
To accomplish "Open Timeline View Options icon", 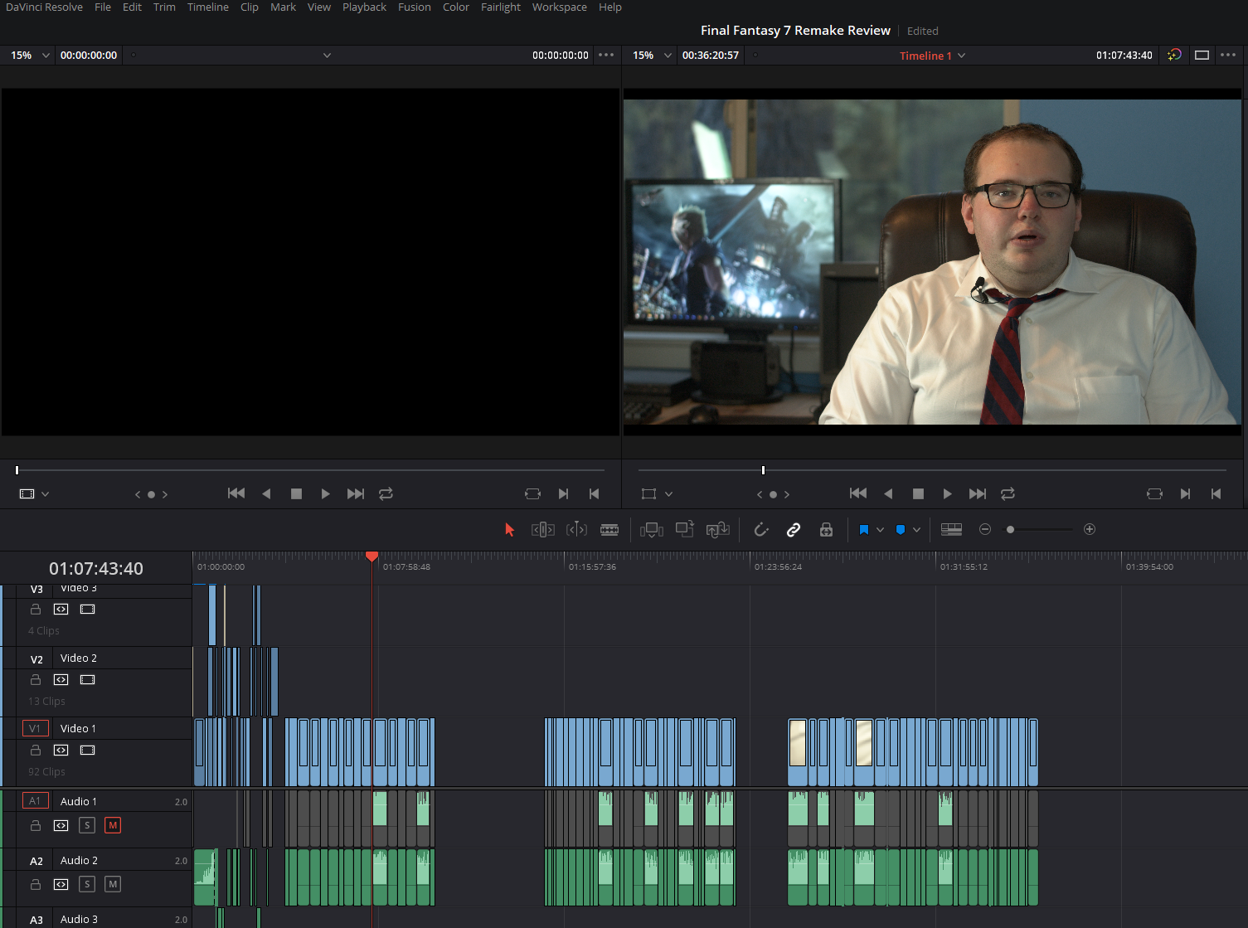I will pyautogui.click(x=952, y=529).
